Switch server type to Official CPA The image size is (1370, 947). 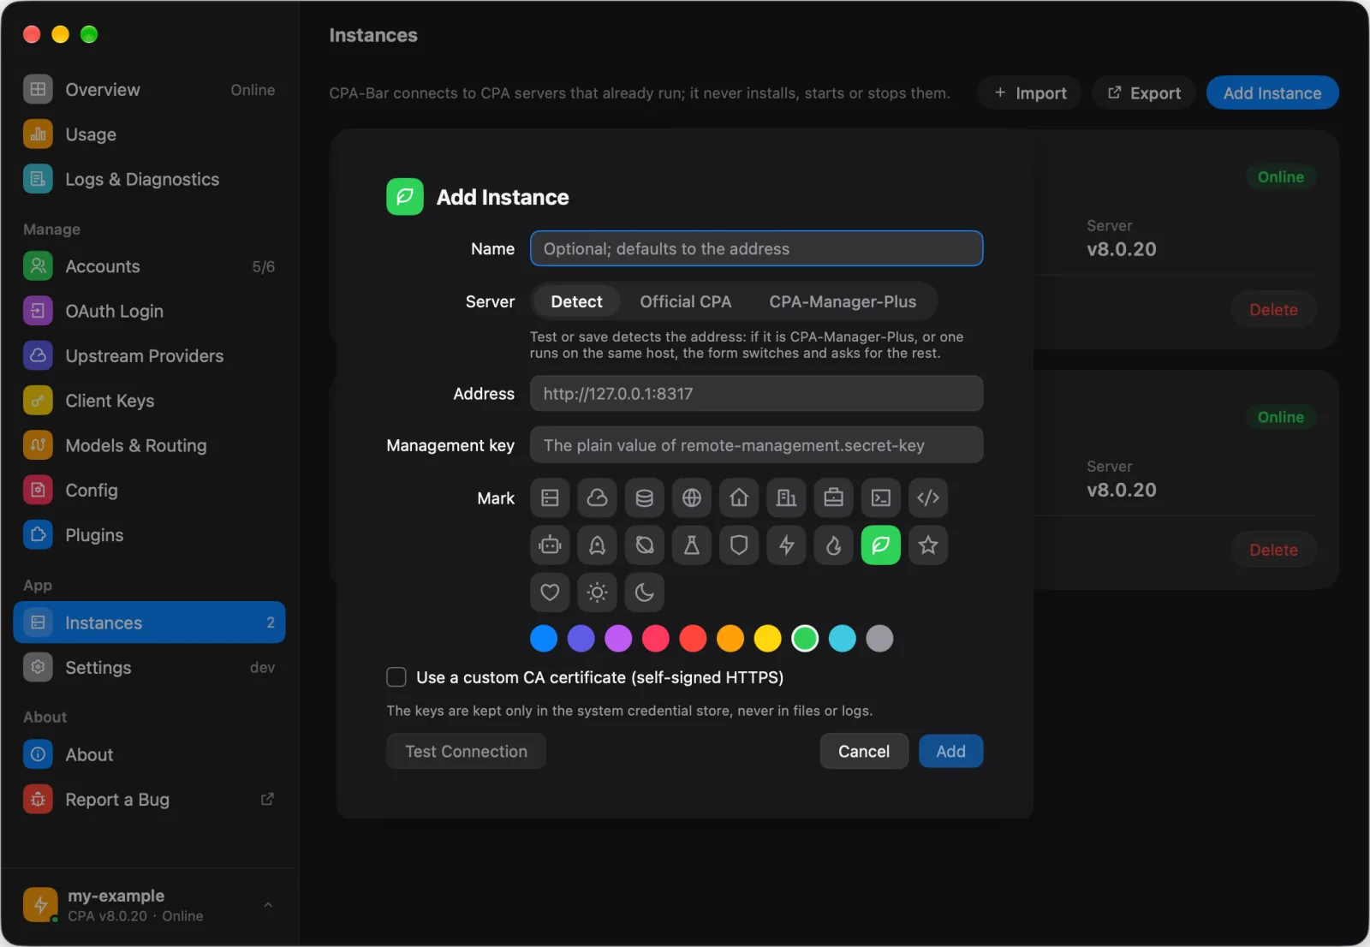(x=685, y=301)
